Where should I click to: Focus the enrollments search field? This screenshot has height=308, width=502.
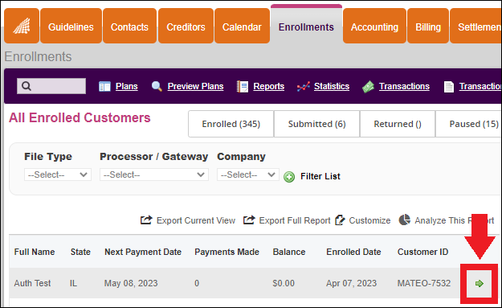(x=51, y=86)
